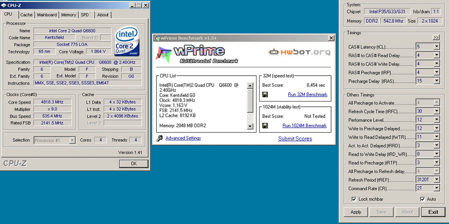Click the Intel Core 2 Quad logo in CPU-Z
The image size is (449, 224).
(127, 41)
